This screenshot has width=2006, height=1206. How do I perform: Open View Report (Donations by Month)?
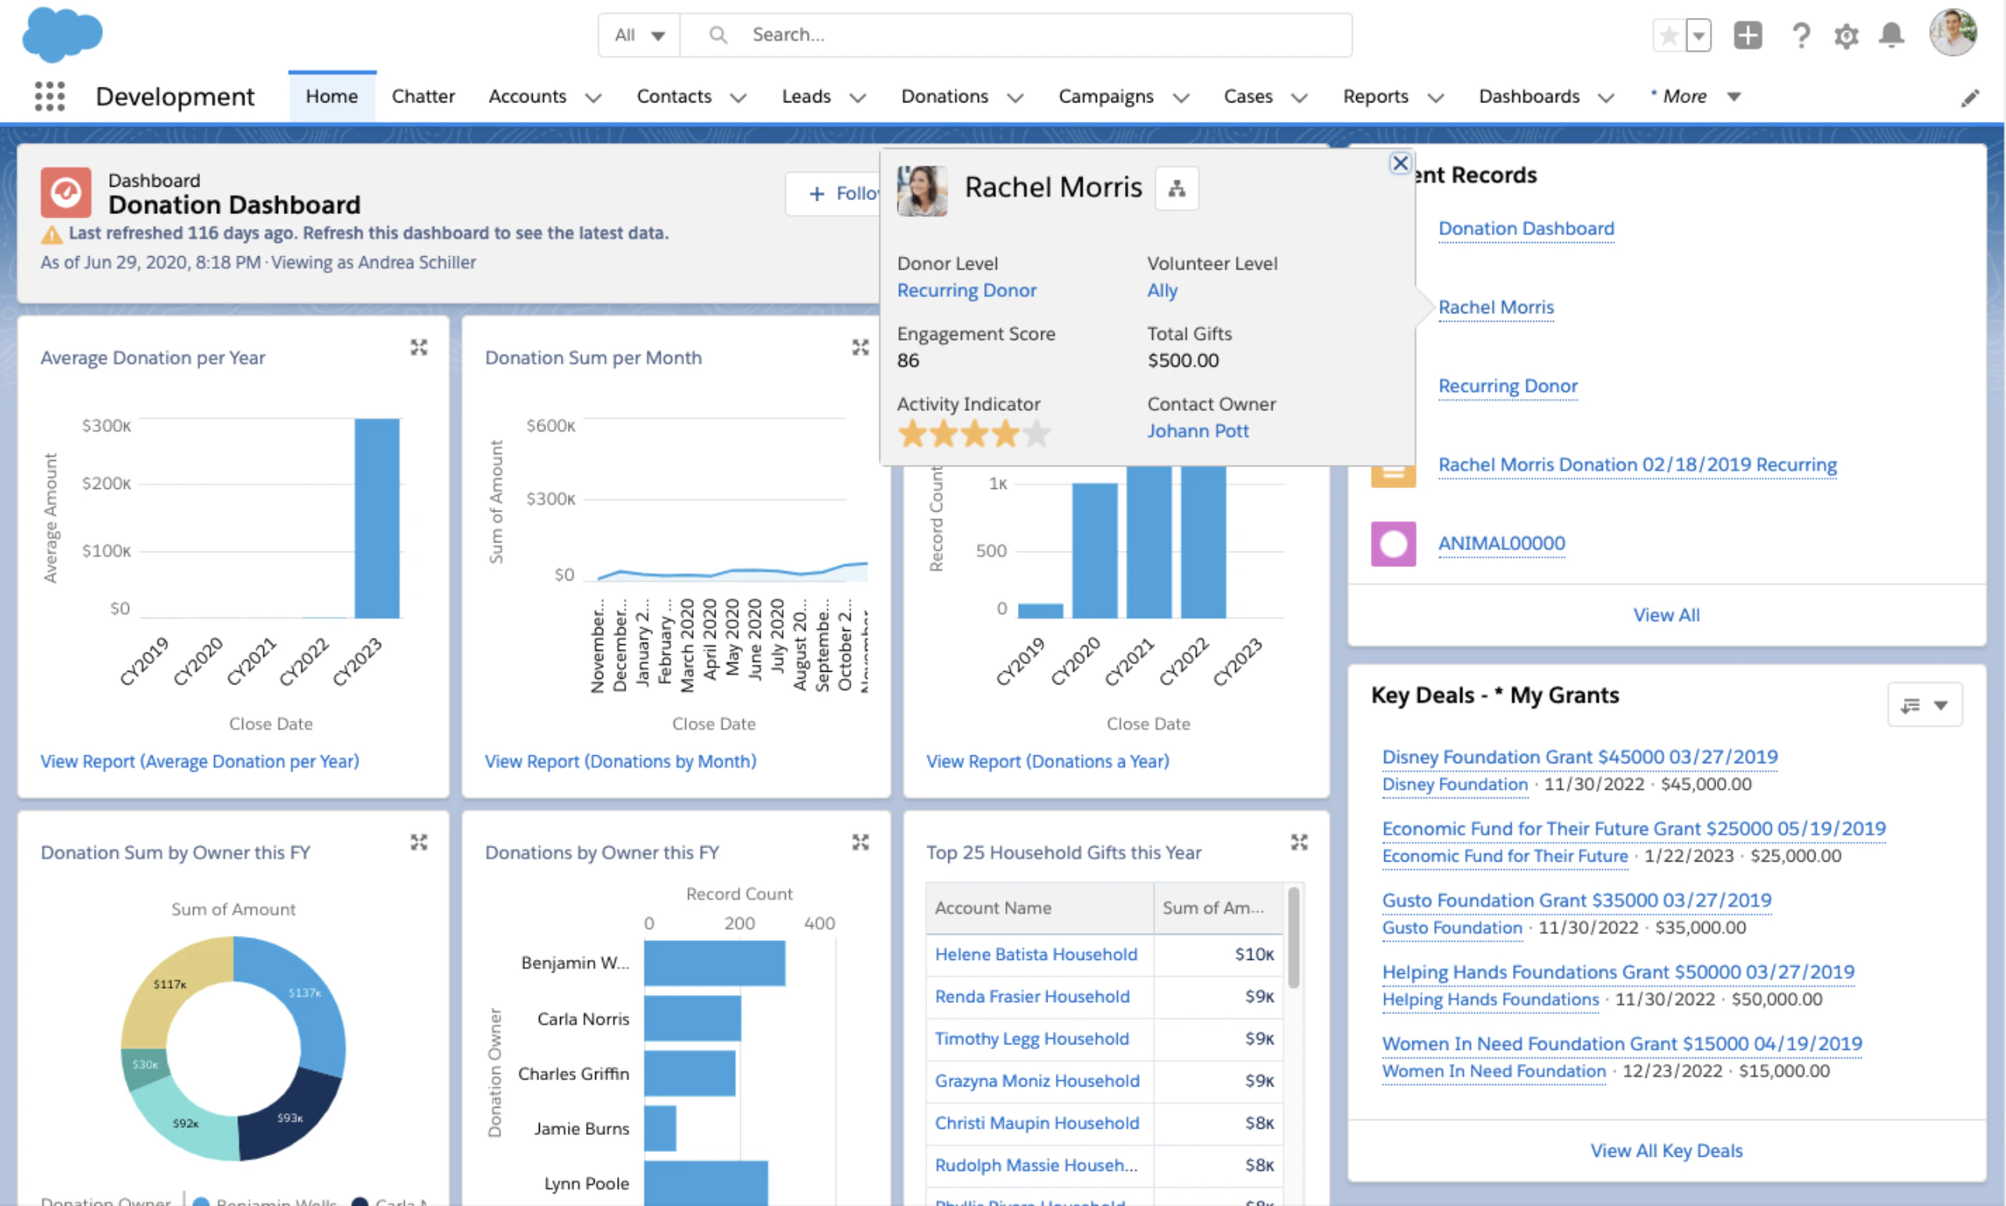620,762
